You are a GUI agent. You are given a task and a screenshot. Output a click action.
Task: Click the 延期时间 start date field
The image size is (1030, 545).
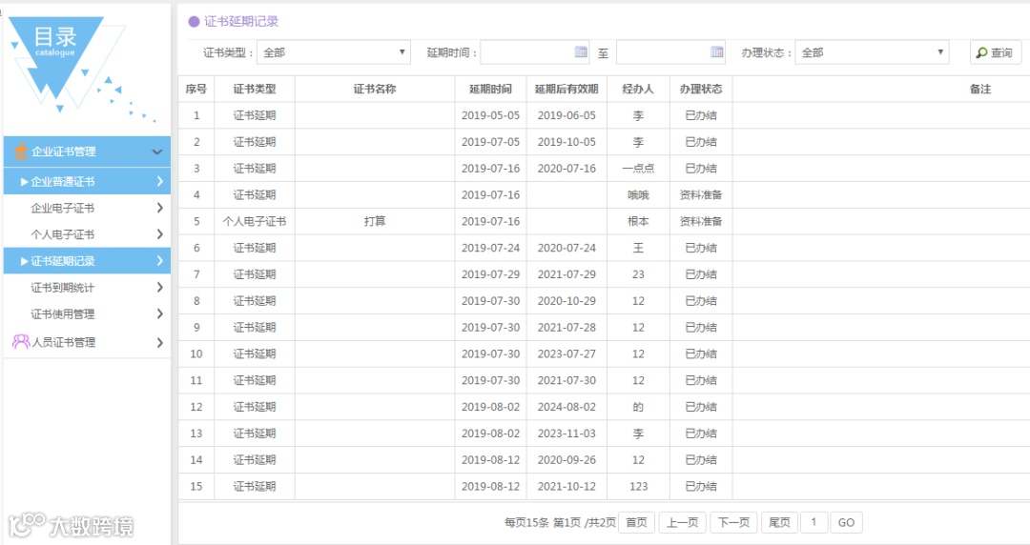tap(535, 52)
